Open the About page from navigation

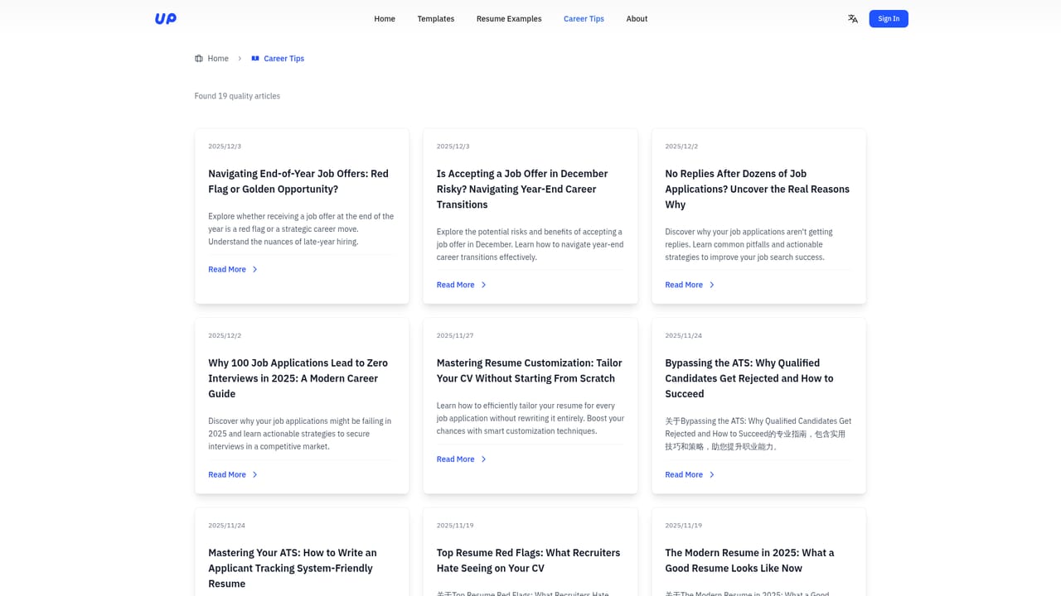[637, 19]
